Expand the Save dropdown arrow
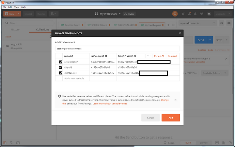This screenshot has height=147, width=235. (x=227, y=40)
